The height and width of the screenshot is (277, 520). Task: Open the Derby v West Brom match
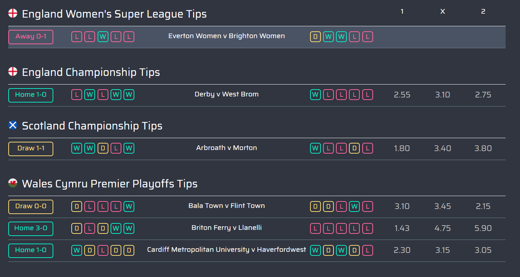click(227, 94)
